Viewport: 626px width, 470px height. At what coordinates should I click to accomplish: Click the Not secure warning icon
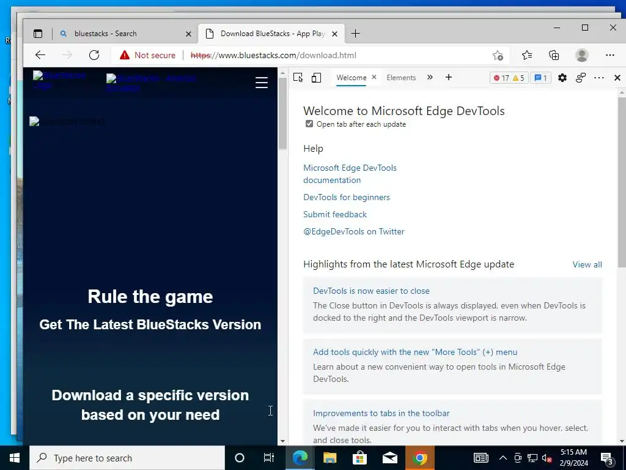[125, 55]
